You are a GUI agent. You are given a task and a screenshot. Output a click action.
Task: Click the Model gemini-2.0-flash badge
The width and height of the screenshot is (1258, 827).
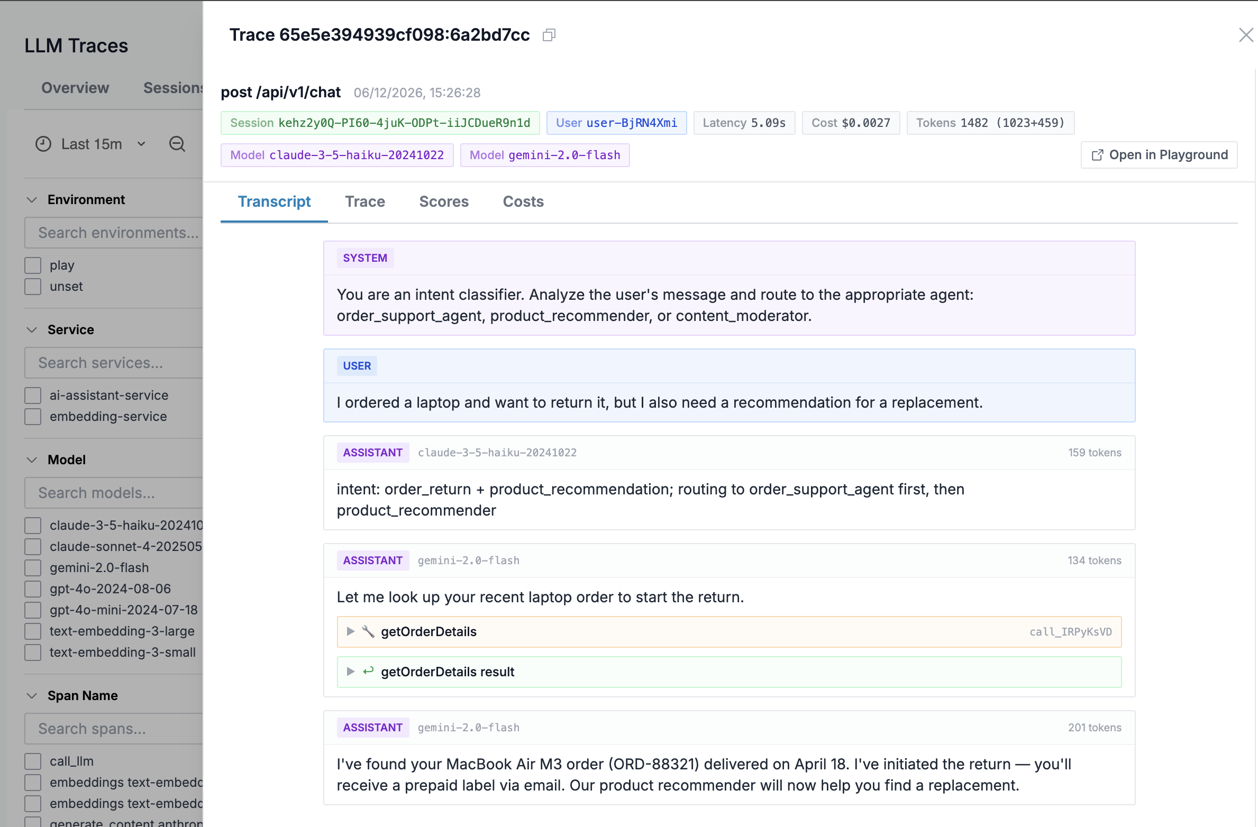coord(545,155)
